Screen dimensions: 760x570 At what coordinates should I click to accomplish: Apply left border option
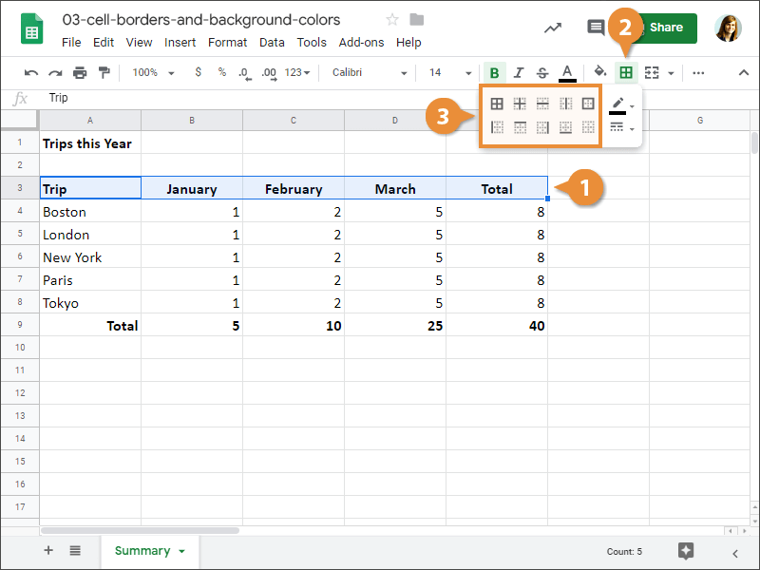tap(496, 127)
